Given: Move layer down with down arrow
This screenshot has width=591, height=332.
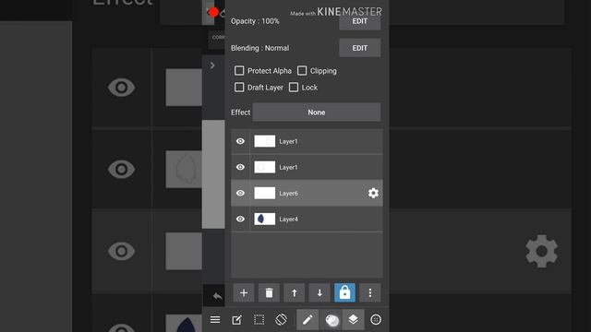Looking at the screenshot, I should click(x=320, y=292).
